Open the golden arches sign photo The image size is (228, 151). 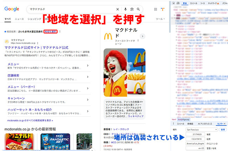pos(136,60)
